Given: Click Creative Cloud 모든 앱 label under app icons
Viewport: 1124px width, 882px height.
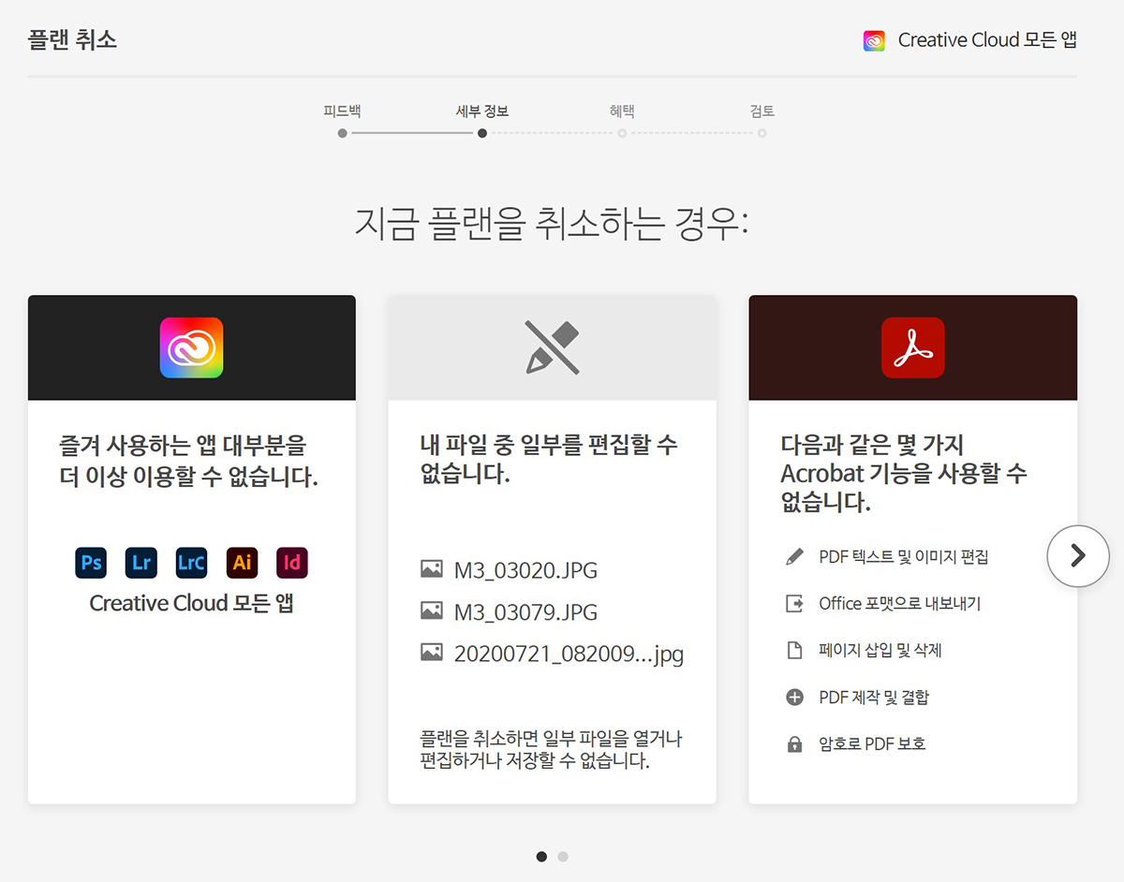Looking at the screenshot, I should [x=192, y=604].
